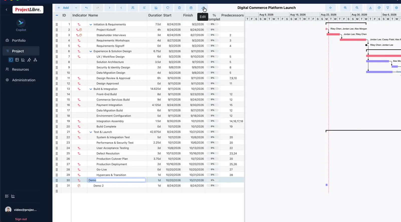Outdent the task with the left chevron icon

coord(121,8)
